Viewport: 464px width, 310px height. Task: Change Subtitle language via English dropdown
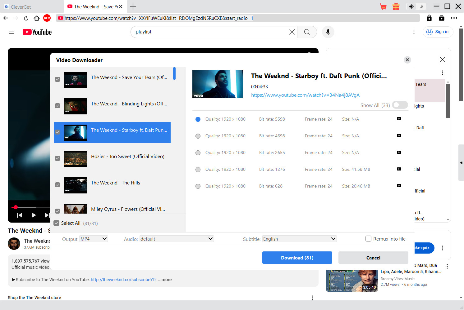click(x=299, y=239)
